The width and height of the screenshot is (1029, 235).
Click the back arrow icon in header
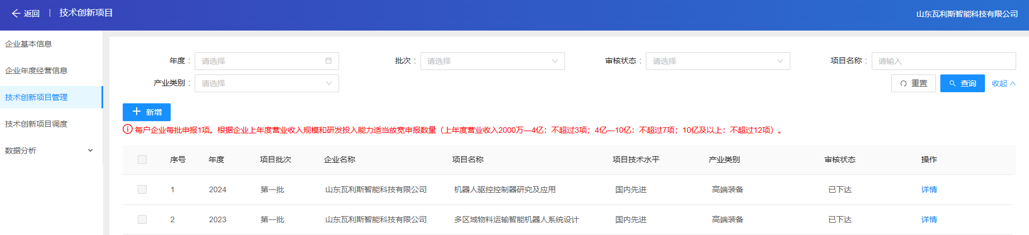click(16, 13)
